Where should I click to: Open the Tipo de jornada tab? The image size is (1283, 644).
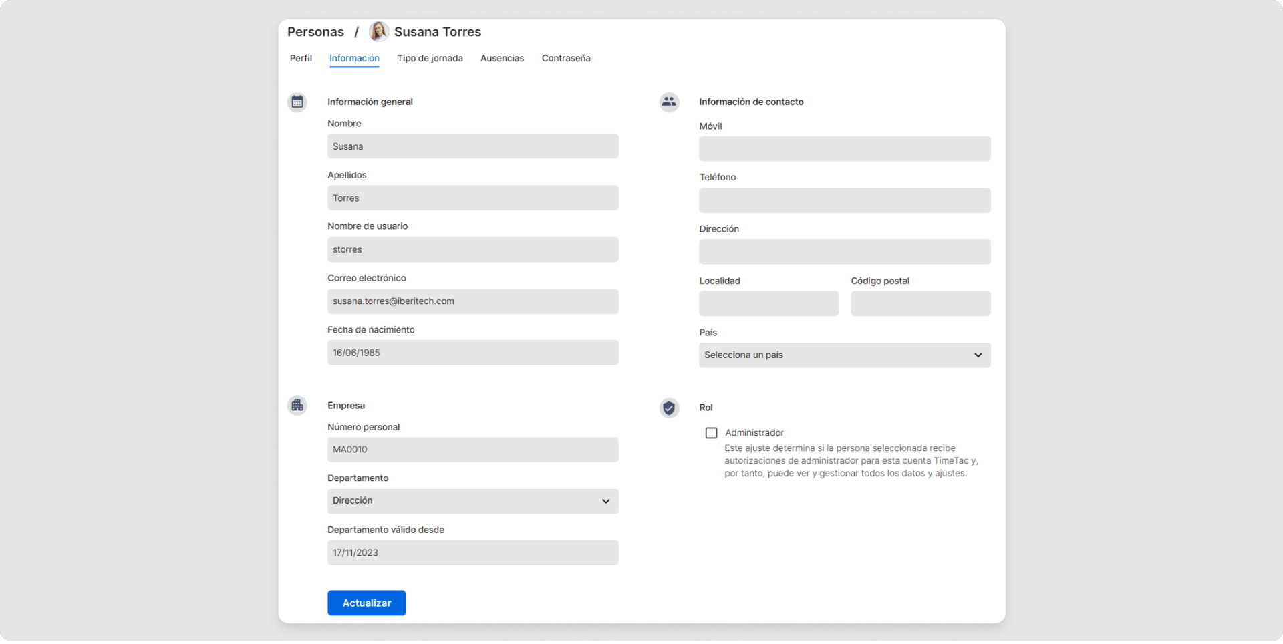[430, 58]
